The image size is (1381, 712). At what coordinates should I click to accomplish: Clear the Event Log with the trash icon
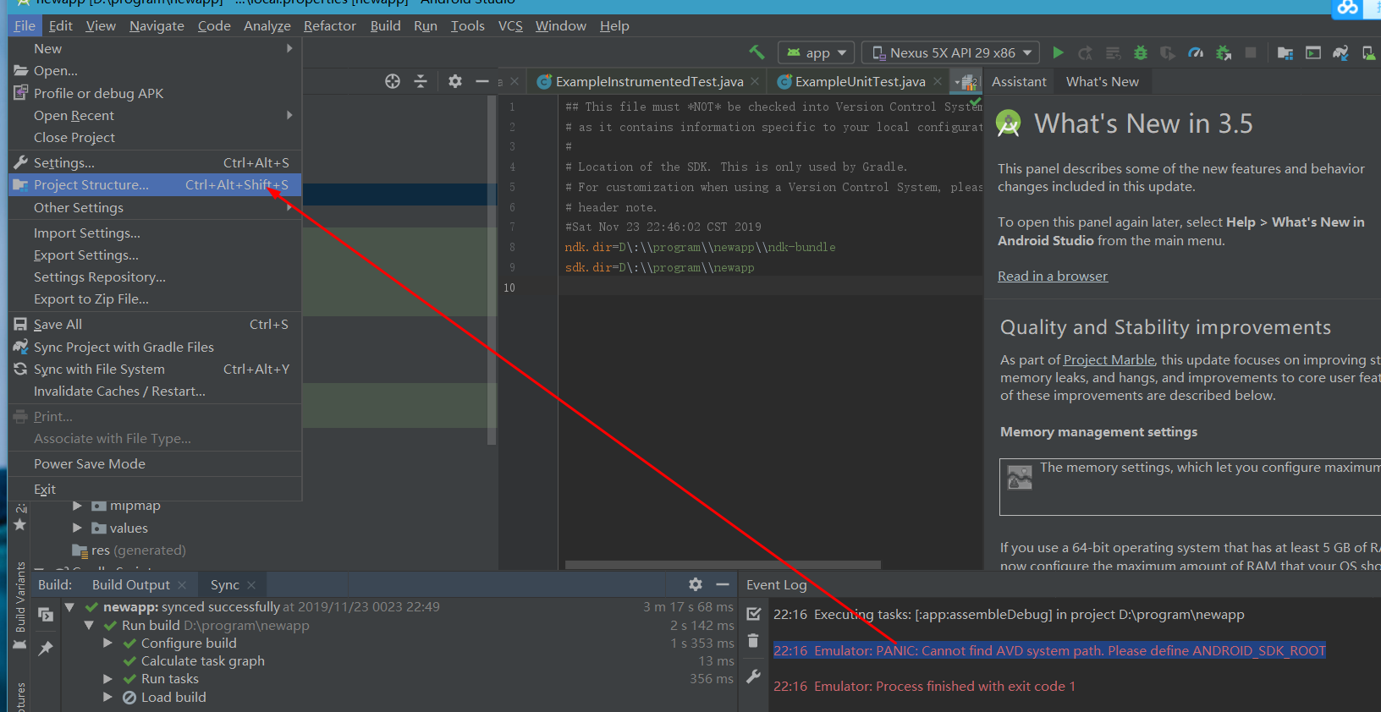(x=754, y=641)
